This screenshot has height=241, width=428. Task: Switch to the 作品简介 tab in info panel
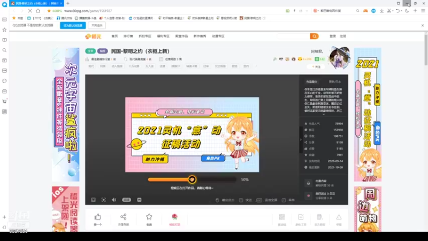[x=312, y=82]
